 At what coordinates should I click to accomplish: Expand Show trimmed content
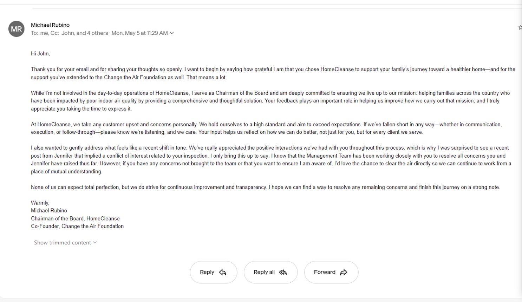tap(63, 243)
